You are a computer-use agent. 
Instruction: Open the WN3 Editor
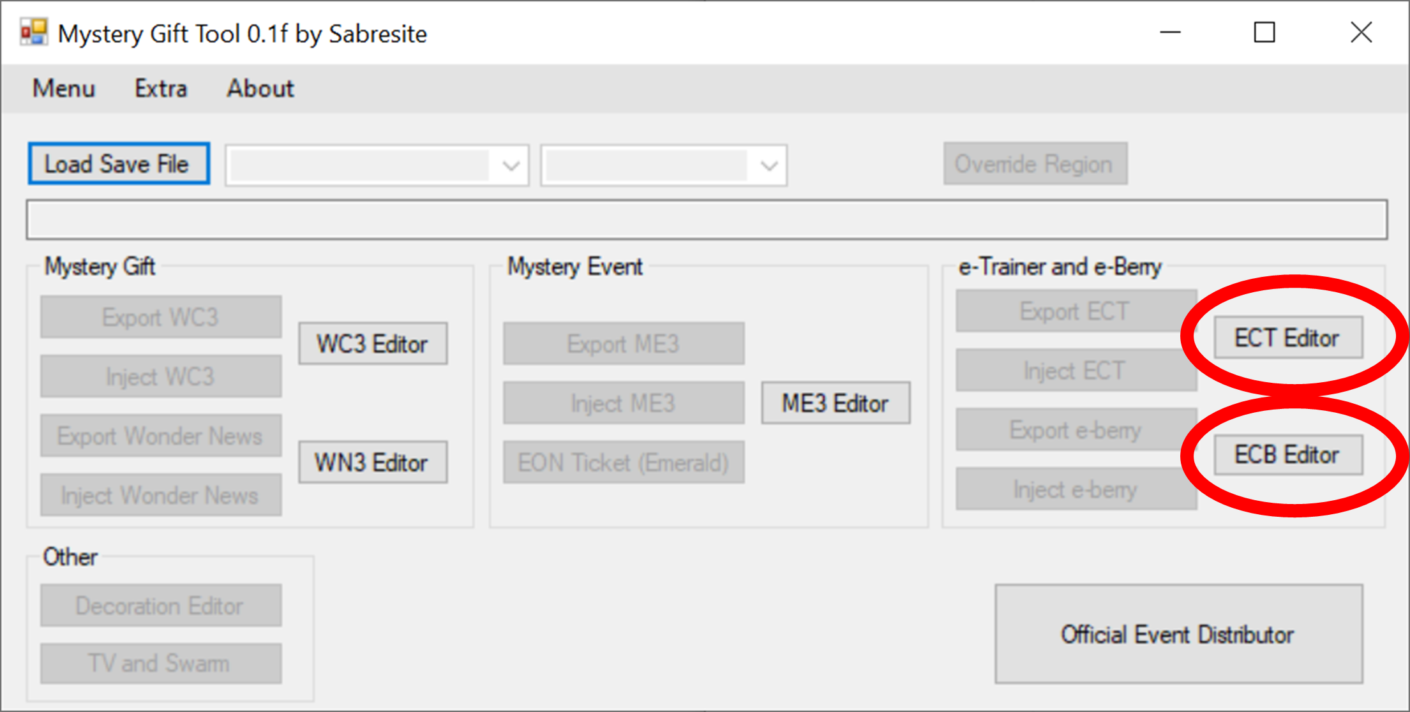(373, 463)
